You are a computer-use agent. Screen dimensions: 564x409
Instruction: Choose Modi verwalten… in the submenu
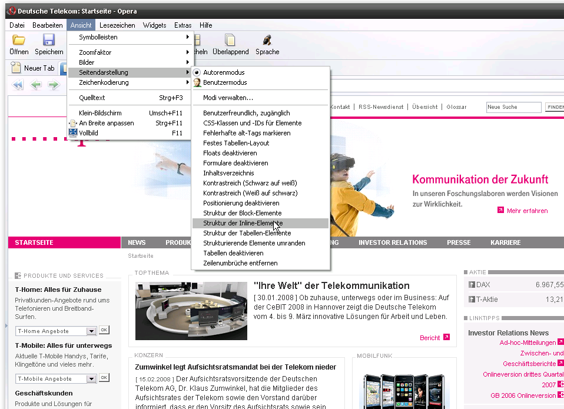pyautogui.click(x=261, y=98)
